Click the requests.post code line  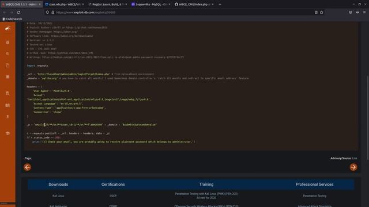pyautogui.click(x=68, y=133)
